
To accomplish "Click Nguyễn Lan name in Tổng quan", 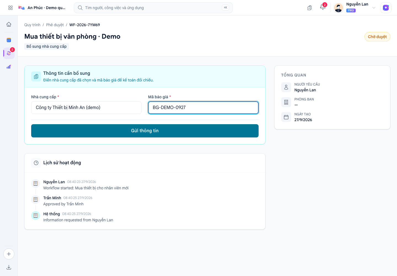I will pyautogui.click(x=305, y=90).
